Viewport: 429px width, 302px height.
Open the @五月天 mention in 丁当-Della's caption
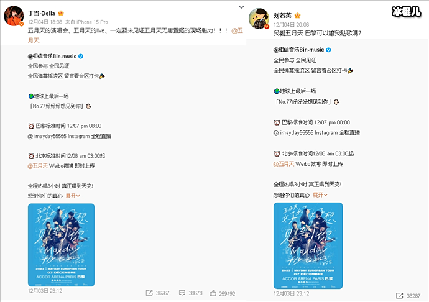(x=238, y=30)
